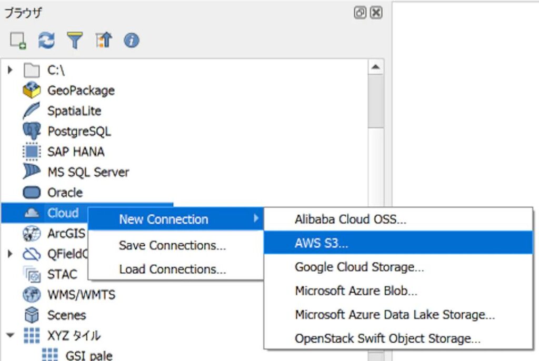Viewport: 539px width, 361px height.
Task: Choose AWS S3... connection type
Action: 398,243
